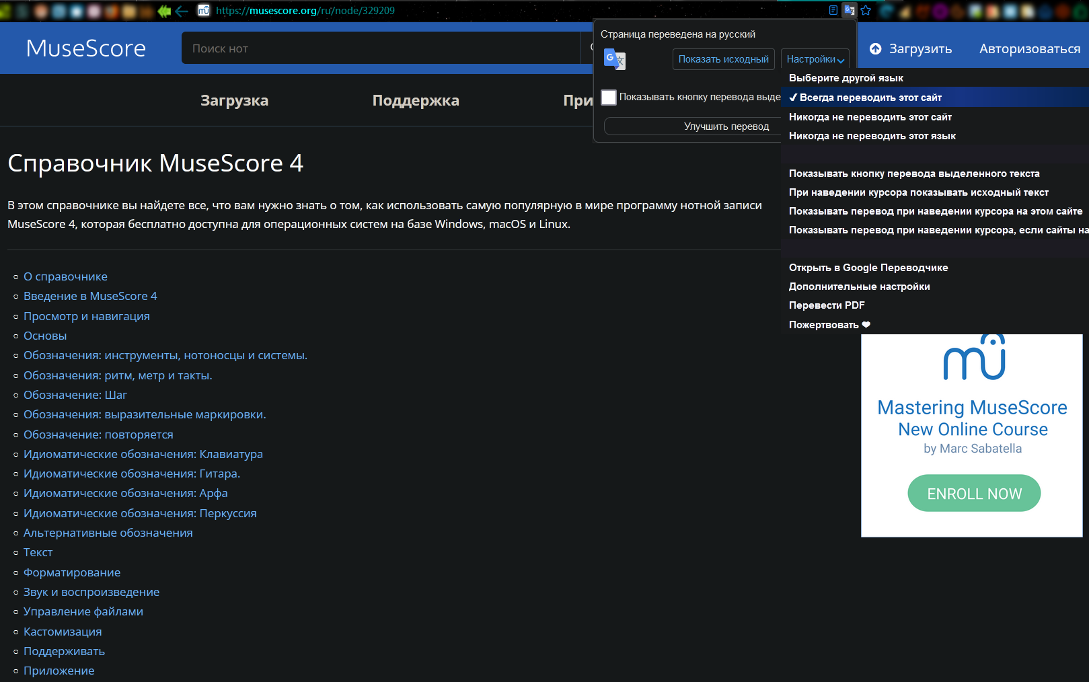This screenshot has height=682, width=1089.
Task: Toggle checkbox Показывать кнопку перевода
Action: (x=609, y=97)
